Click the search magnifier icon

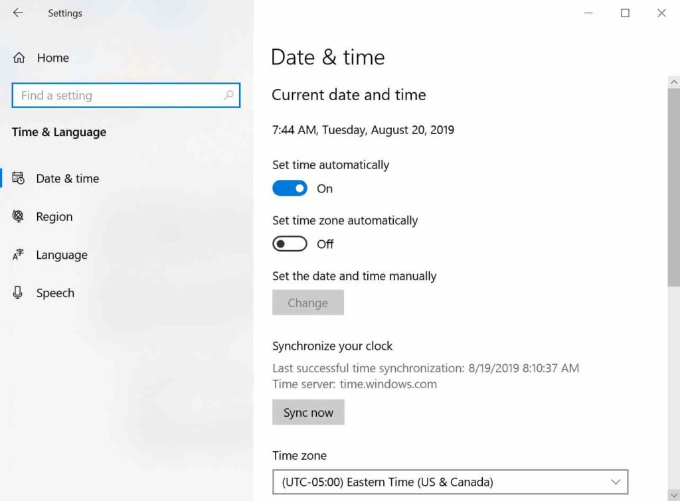pyautogui.click(x=228, y=95)
